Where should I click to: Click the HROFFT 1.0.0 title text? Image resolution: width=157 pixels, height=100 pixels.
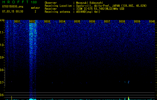point(19,2)
